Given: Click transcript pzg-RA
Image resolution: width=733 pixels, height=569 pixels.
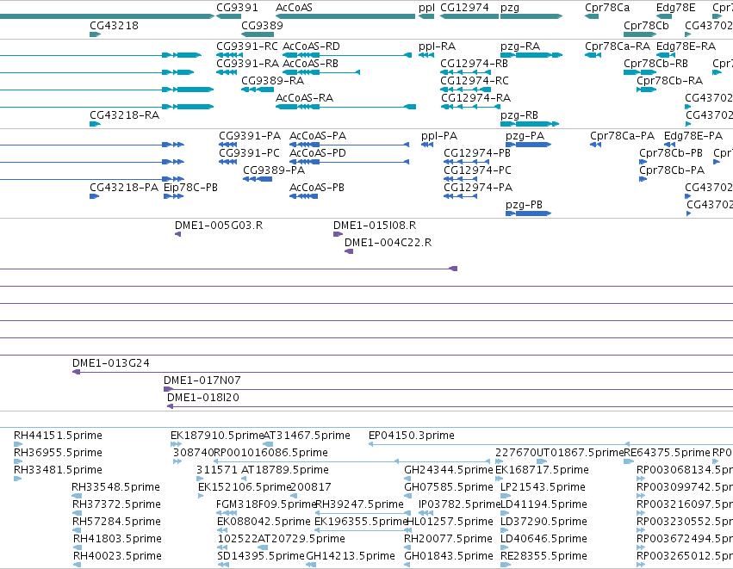Looking at the screenshot, I should (x=520, y=46).
